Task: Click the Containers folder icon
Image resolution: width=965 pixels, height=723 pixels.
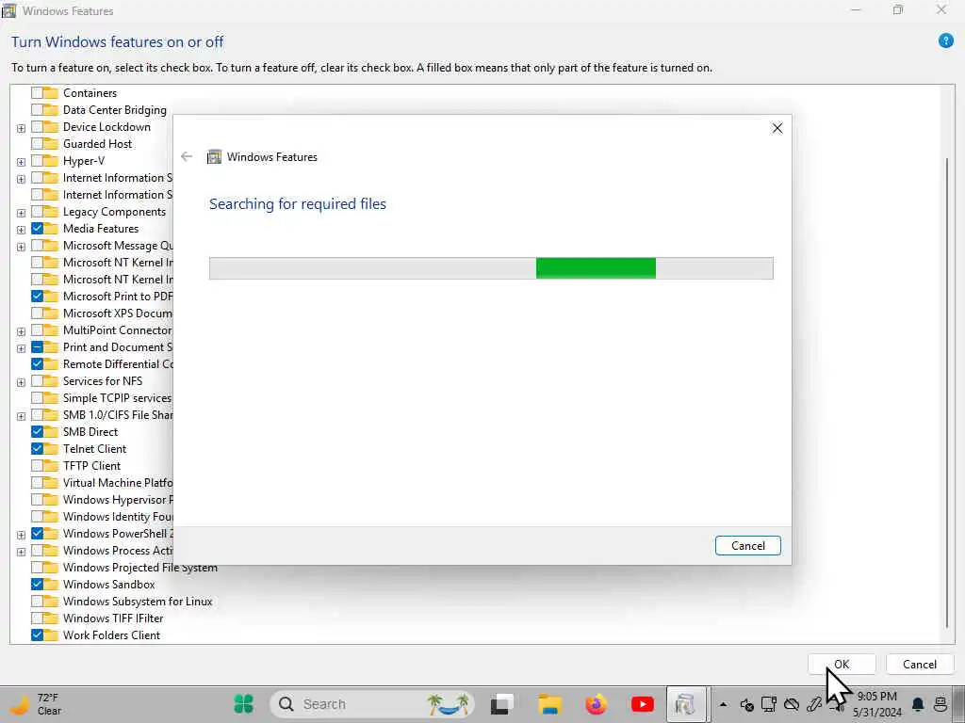Action: (51, 93)
